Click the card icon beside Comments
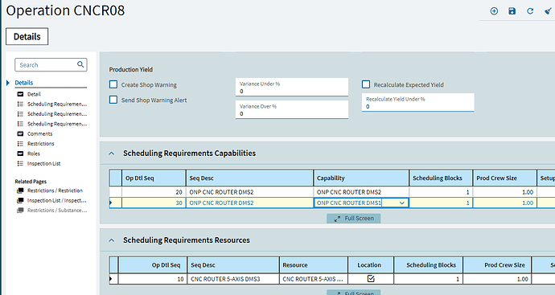 click(20, 133)
